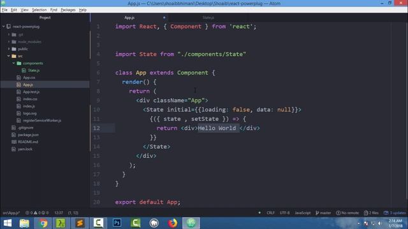
Task: Click the Project panel header
Action: 45,18
